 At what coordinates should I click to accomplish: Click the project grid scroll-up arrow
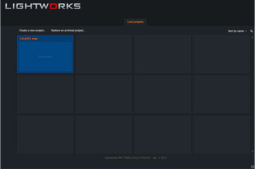(252, 37)
